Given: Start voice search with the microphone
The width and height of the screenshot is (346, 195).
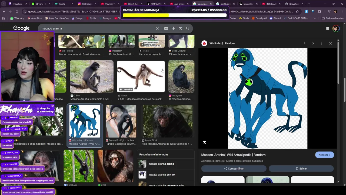Looking at the screenshot, I should click(x=173, y=28).
